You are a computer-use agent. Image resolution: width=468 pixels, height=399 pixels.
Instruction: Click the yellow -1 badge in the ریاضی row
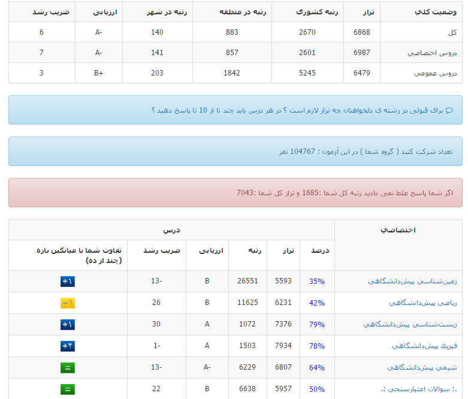tap(68, 303)
